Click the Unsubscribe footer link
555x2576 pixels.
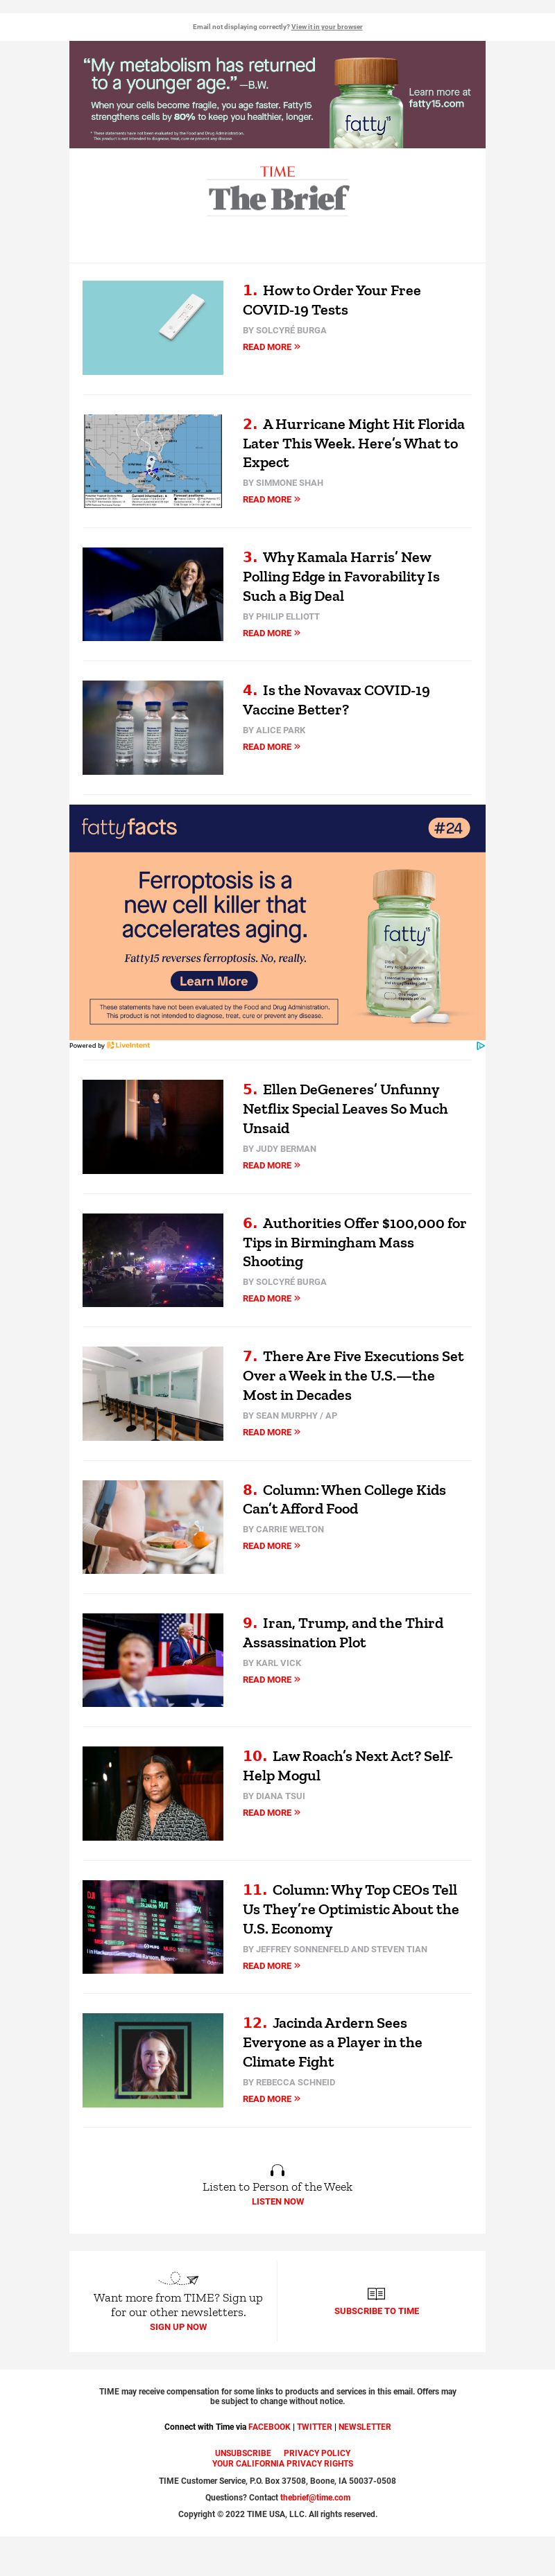(x=242, y=2453)
